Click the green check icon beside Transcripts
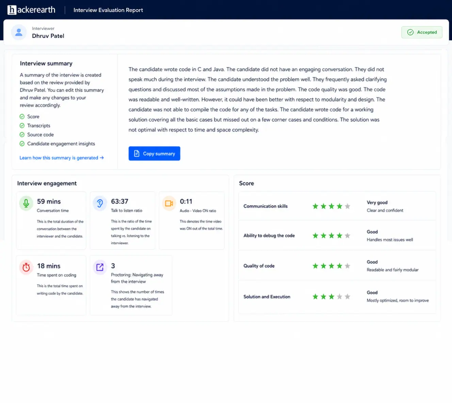 (22, 126)
